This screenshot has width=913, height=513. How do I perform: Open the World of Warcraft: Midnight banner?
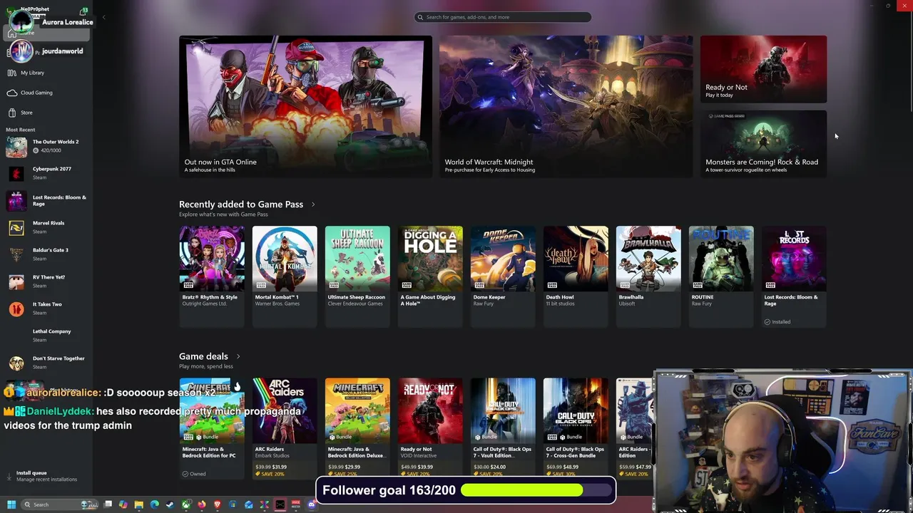pyautogui.click(x=566, y=106)
